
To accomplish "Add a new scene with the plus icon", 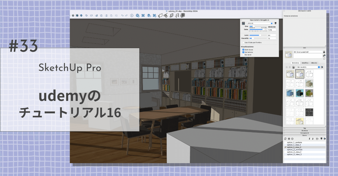I will coord(289,139).
